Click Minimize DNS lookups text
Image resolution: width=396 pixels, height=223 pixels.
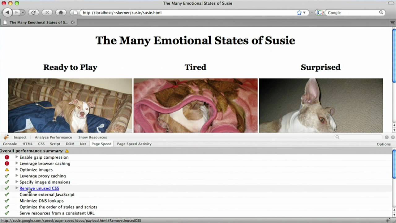41,201
